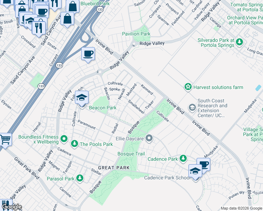Click the graduation cap marker beside Beacon Park

coord(82,98)
